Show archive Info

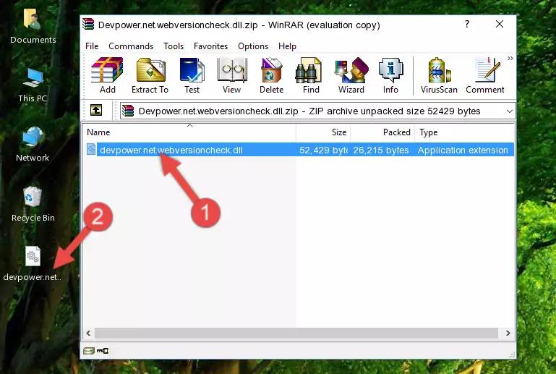click(x=390, y=75)
